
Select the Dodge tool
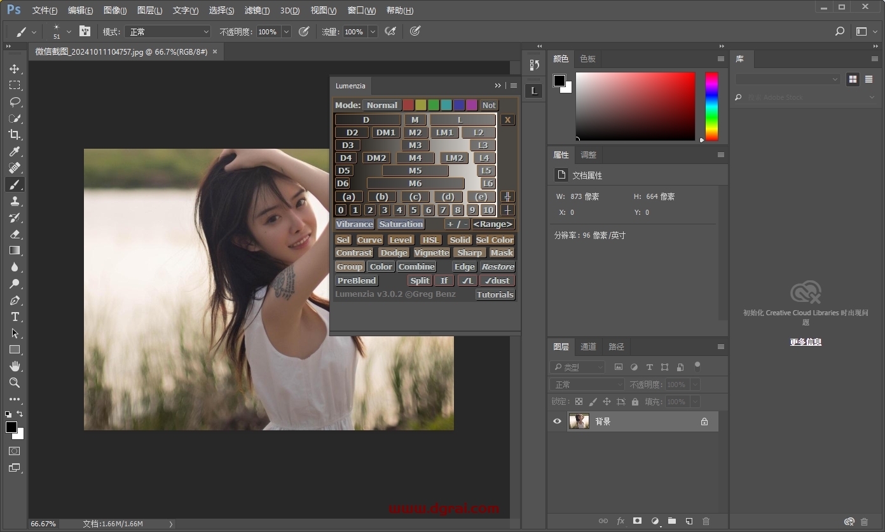(x=15, y=283)
